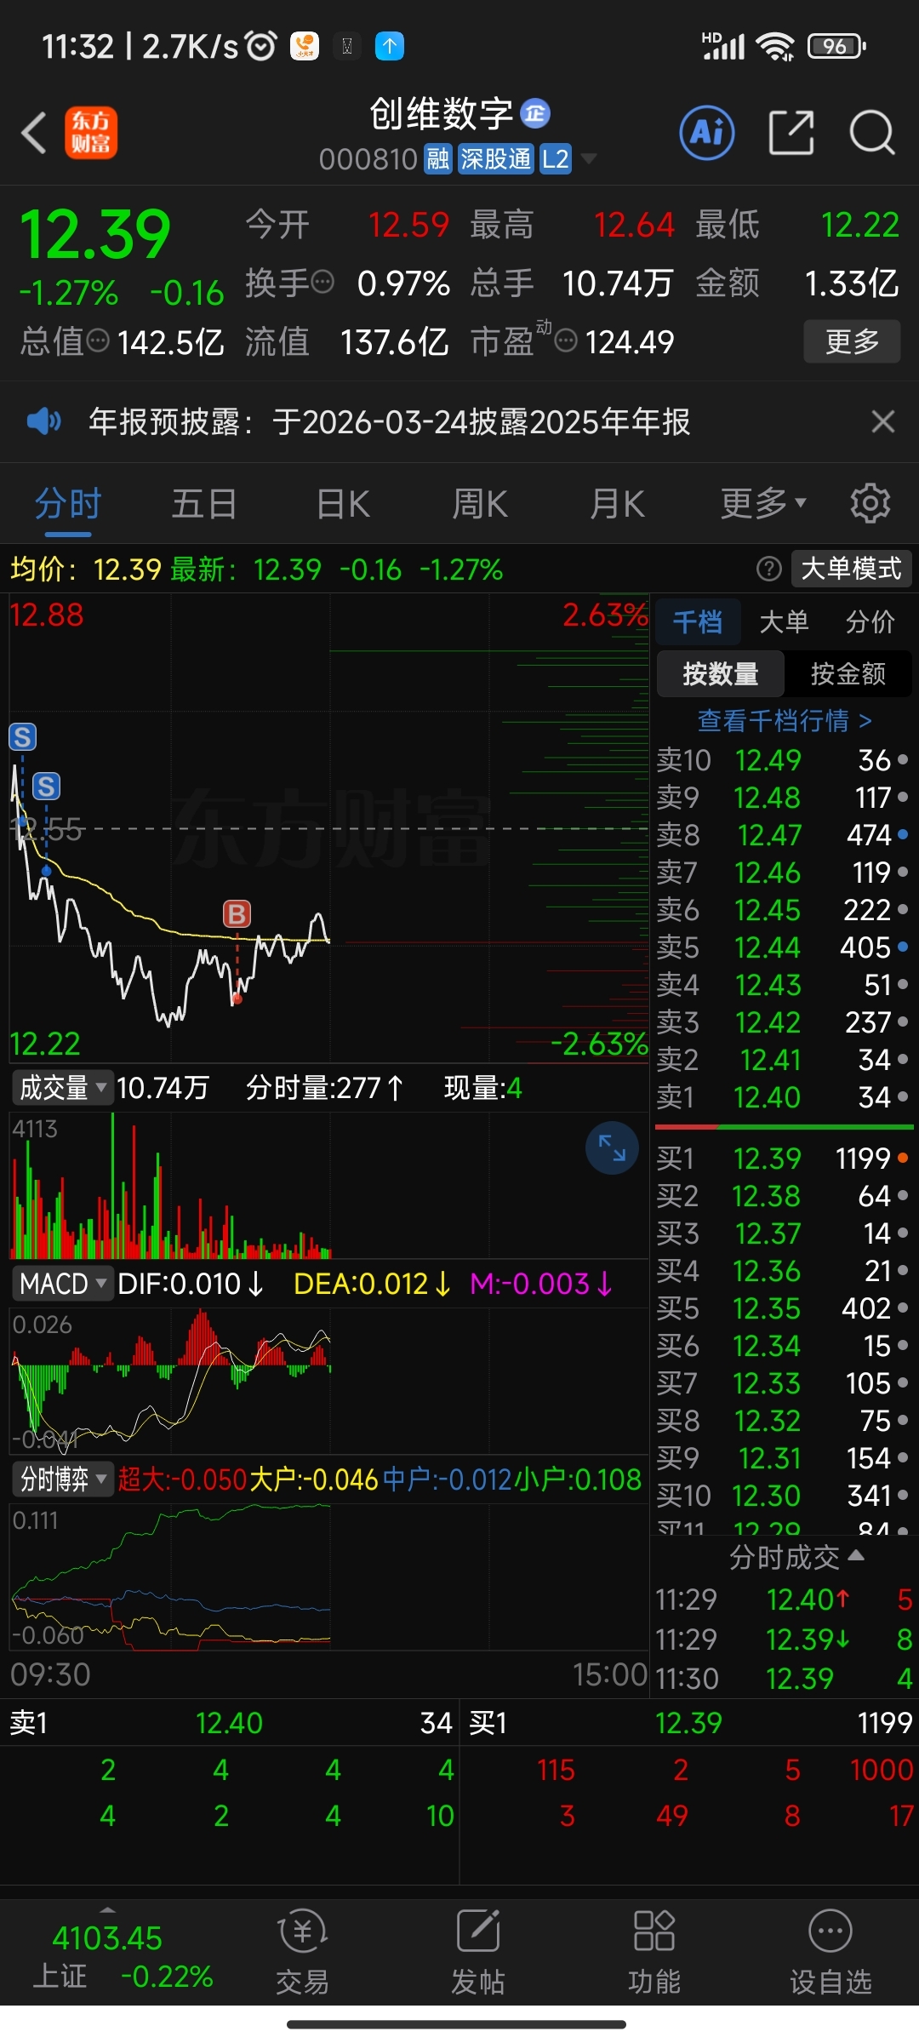This screenshot has height=2043, width=919.
Task: Open 更多 chart period dropdown
Action: point(763,503)
